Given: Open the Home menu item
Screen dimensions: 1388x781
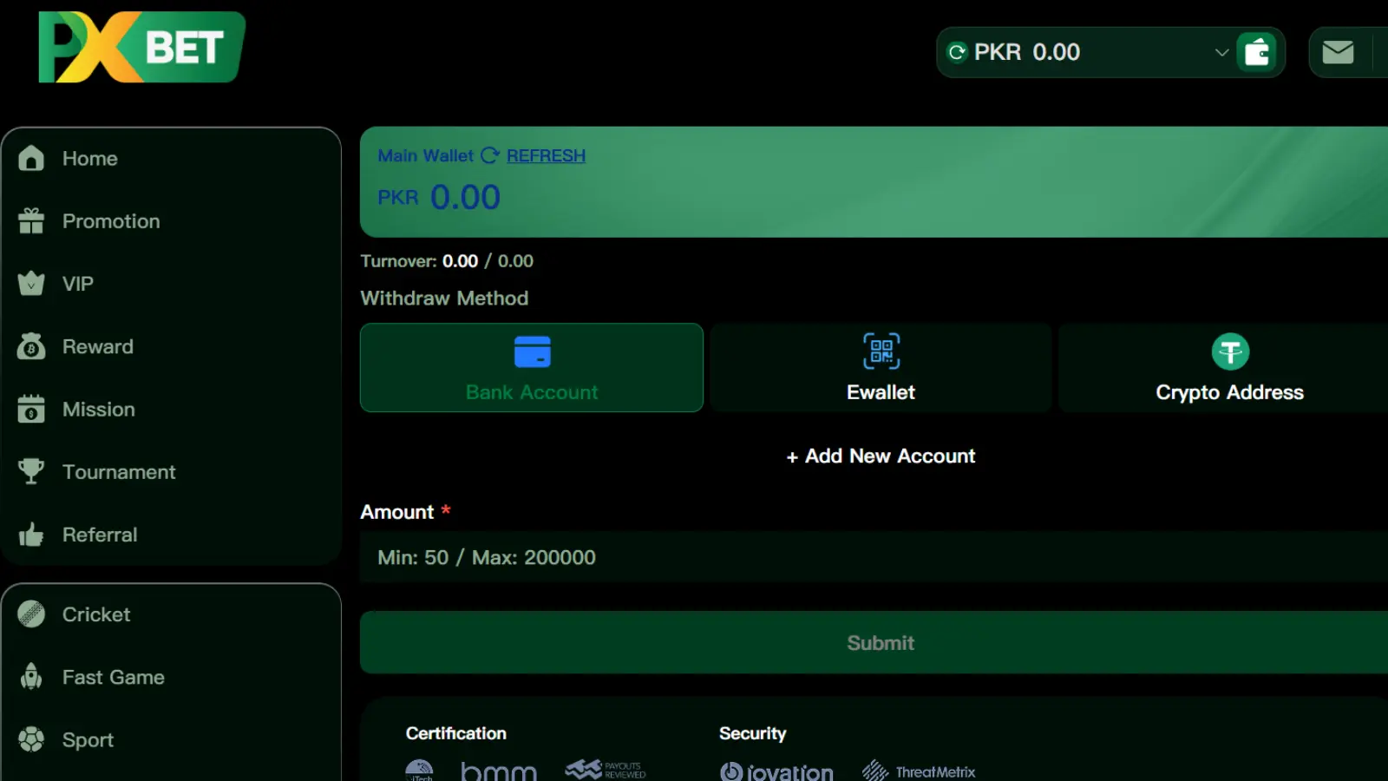Looking at the screenshot, I should pyautogui.click(x=171, y=159).
